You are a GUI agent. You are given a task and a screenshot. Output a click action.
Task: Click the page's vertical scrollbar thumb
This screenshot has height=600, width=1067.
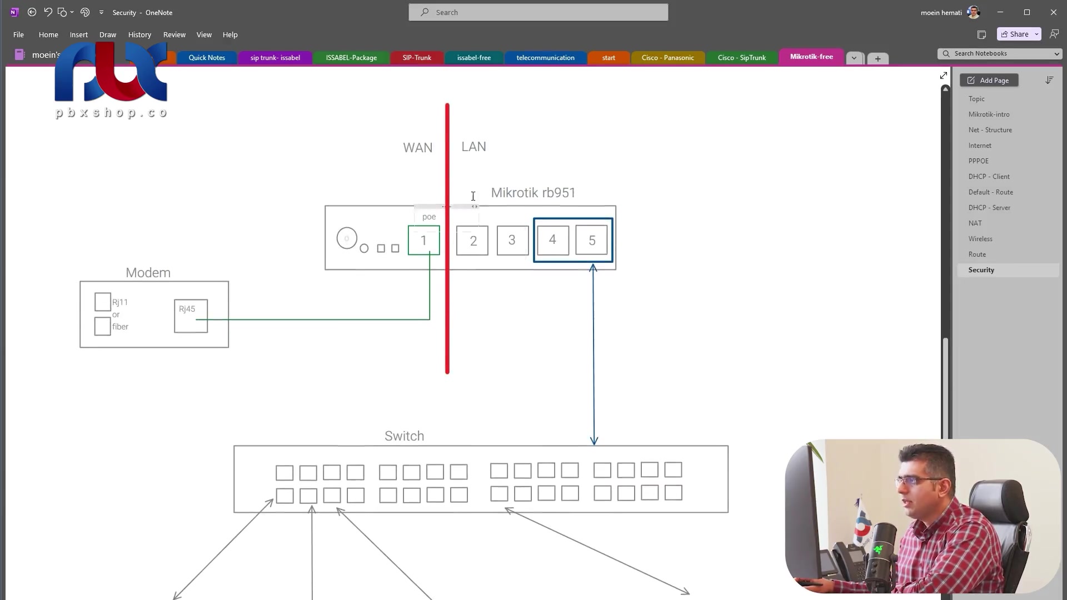tap(945, 389)
